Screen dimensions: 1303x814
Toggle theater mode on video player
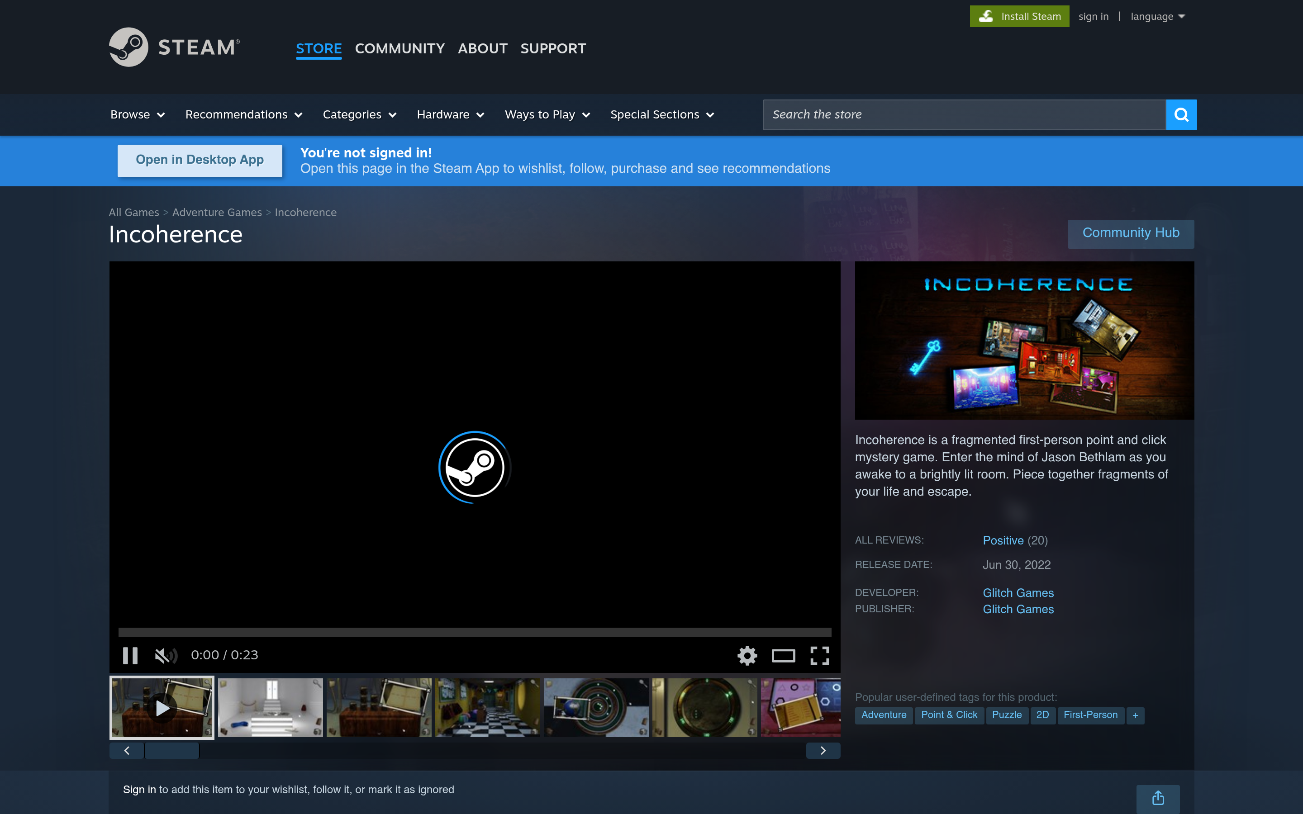[784, 655]
